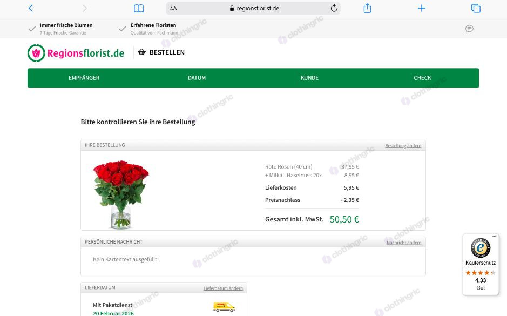The image size is (507, 316).
Task: Click the basket icon beside BESTELLEN
Action: click(141, 52)
